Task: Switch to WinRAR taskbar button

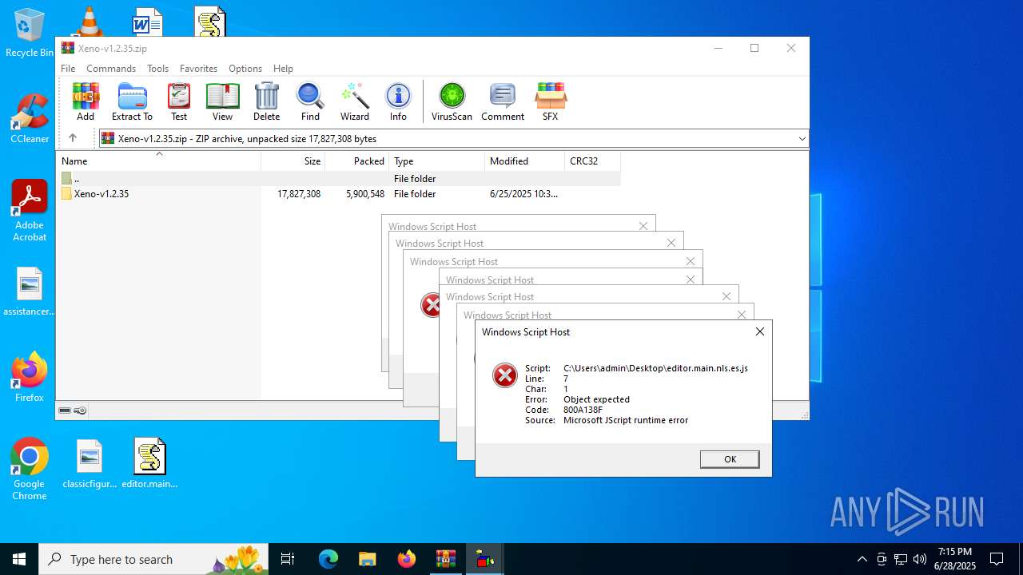Action: (x=445, y=559)
